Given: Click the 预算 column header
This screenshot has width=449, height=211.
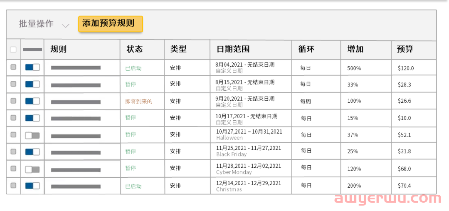Looking at the screenshot, I should pyautogui.click(x=405, y=49).
